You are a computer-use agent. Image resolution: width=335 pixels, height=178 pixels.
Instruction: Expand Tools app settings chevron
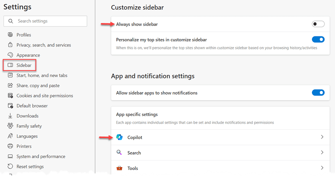click(x=322, y=168)
